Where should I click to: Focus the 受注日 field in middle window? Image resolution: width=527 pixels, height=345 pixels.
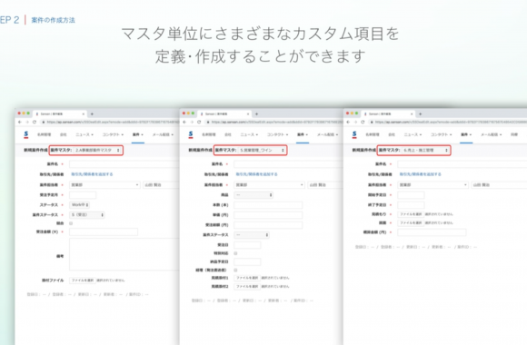point(247,245)
